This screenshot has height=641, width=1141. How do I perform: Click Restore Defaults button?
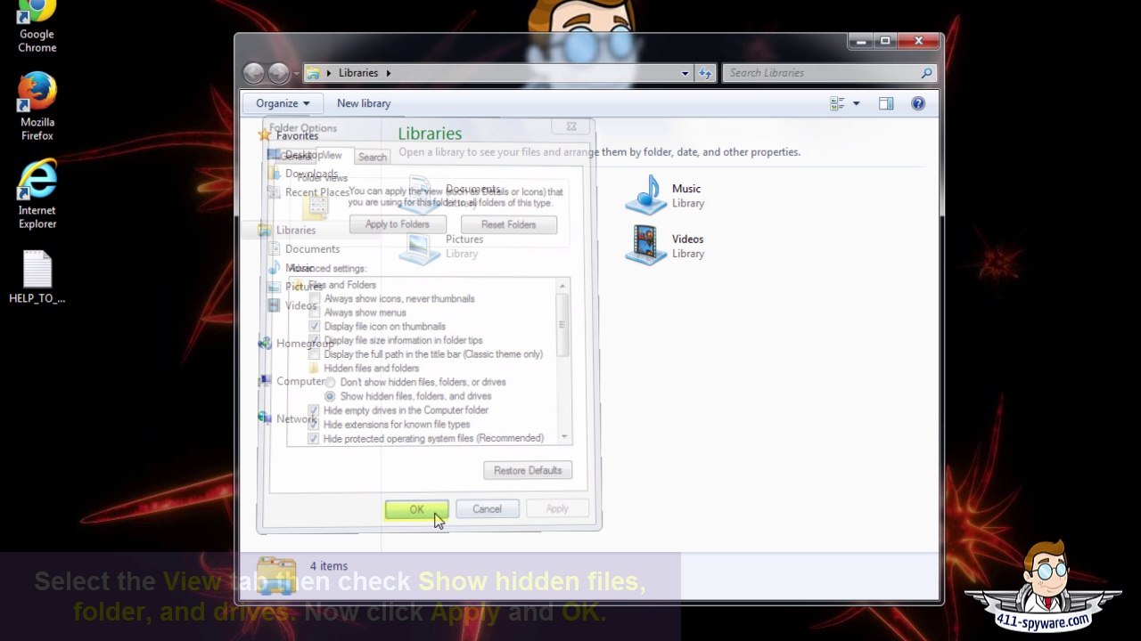[528, 470]
